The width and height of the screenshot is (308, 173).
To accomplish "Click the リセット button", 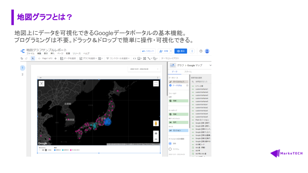I will 148,51.
